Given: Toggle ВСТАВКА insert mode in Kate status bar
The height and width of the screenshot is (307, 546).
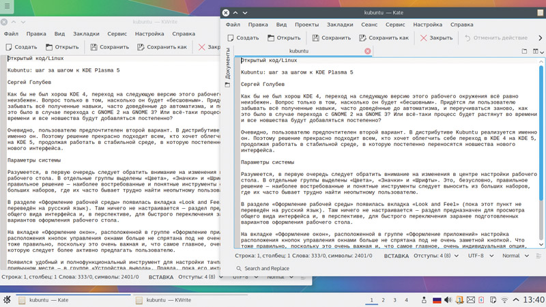Looking at the screenshot, I should pyautogui.click(x=397, y=256).
